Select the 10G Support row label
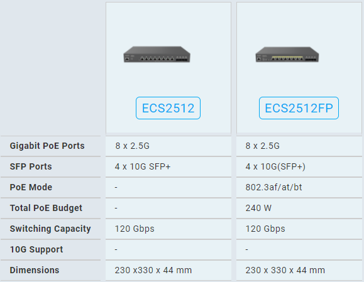This screenshot has height=282, width=364. click(x=36, y=249)
